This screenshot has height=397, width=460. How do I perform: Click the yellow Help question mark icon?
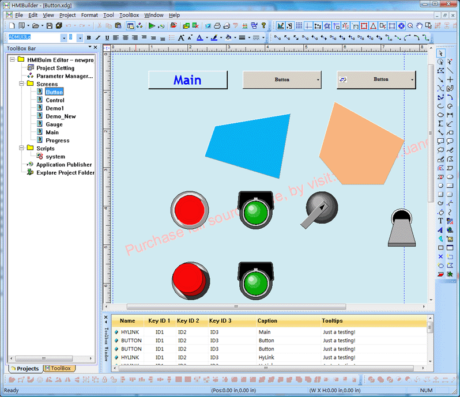pos(263,26)
